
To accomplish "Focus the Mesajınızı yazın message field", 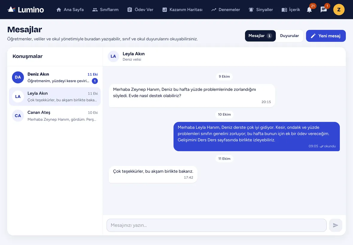I will (x=217, y=225).
